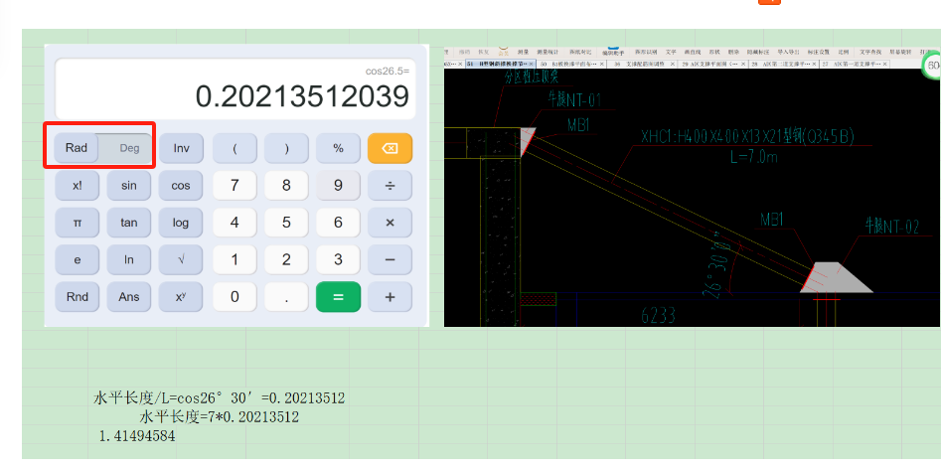Switch to tab 29 A区支撑平面图

[x=712, y=65]
